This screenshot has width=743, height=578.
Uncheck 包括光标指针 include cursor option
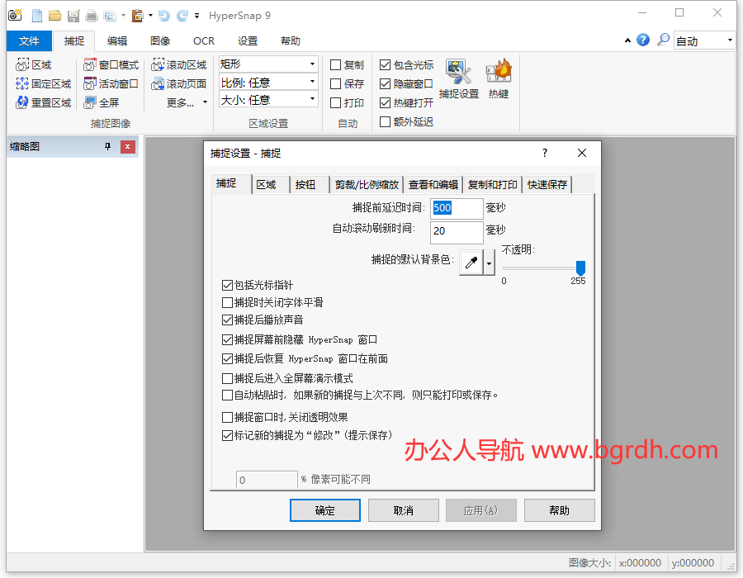click(227, 286)
